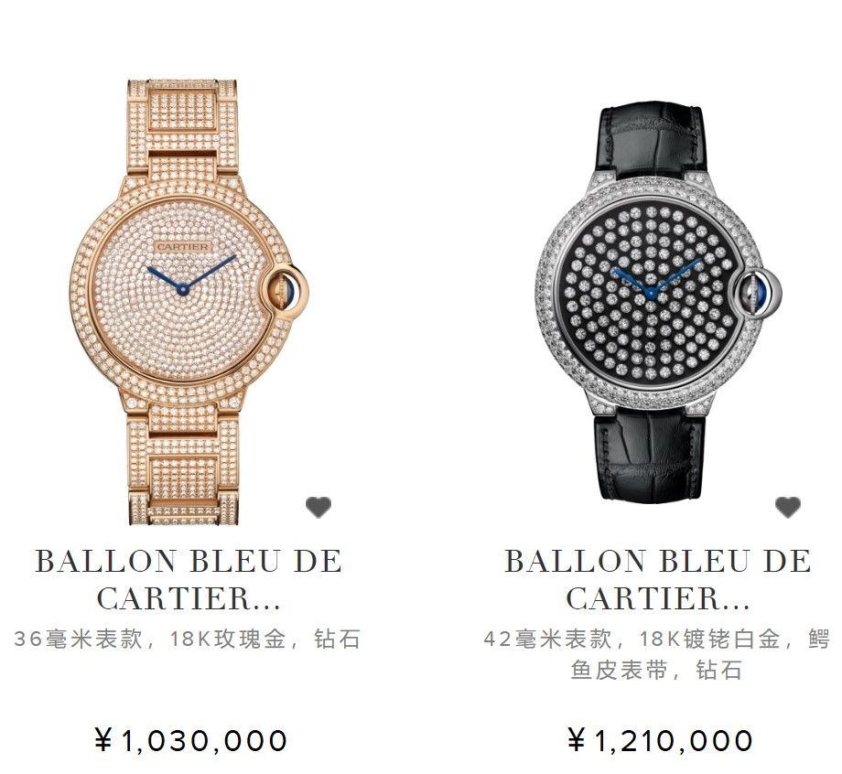Click the 鳄鱼皮表带，钻石 description line
Screen dimensions: 842x774
657,671
